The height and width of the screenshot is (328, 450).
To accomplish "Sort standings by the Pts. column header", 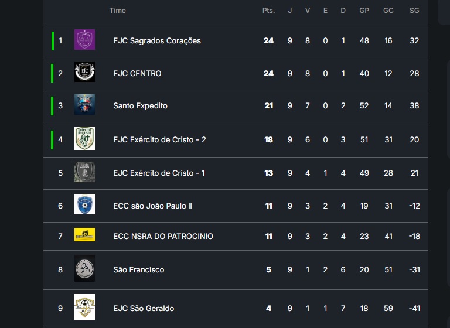I will pyautogui.click(x=268, y=11).
